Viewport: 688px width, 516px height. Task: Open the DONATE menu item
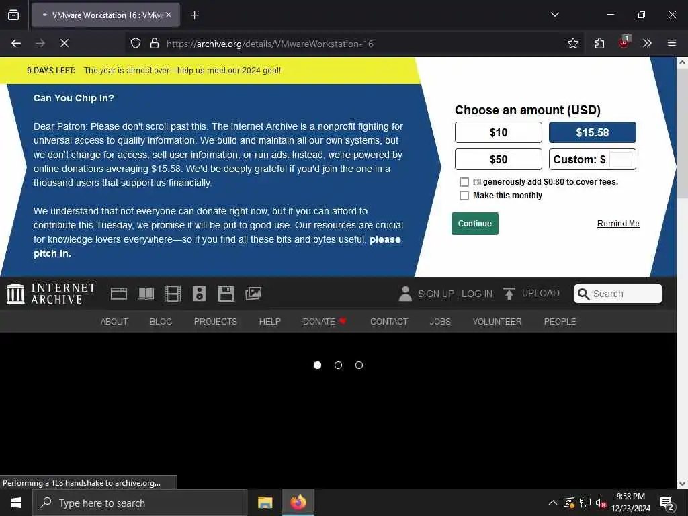pos(325,322)
